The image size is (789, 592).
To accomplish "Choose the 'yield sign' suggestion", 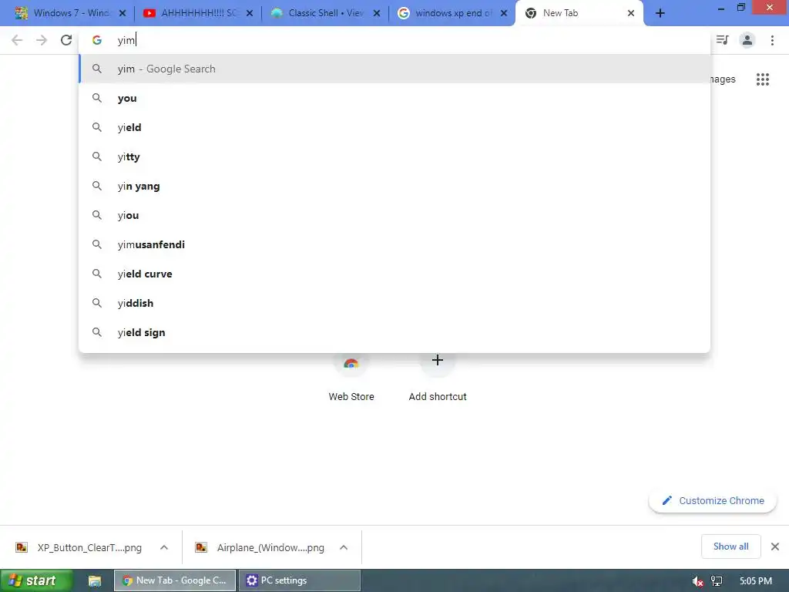I will (x=394, y=332).
